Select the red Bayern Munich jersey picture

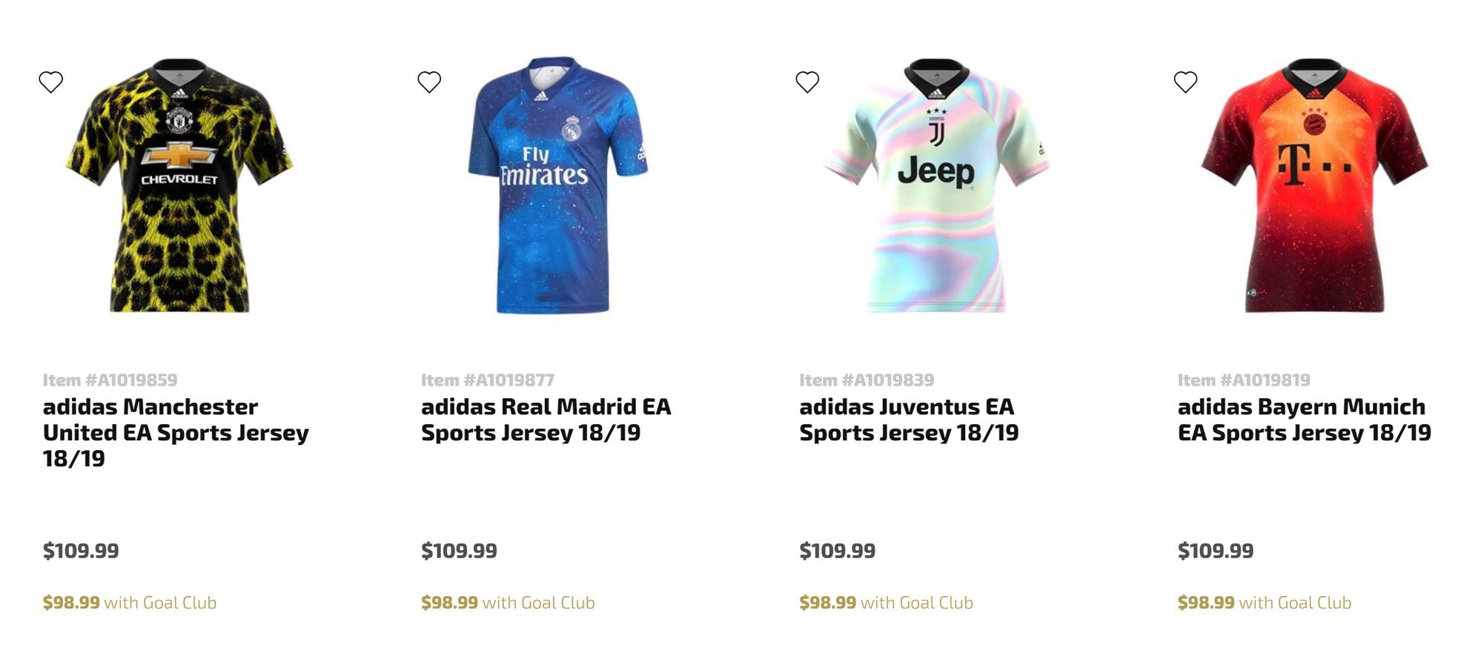(1314, 185)
